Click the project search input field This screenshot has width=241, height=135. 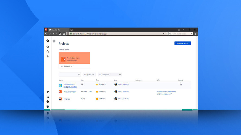click(x=68, y=75)
